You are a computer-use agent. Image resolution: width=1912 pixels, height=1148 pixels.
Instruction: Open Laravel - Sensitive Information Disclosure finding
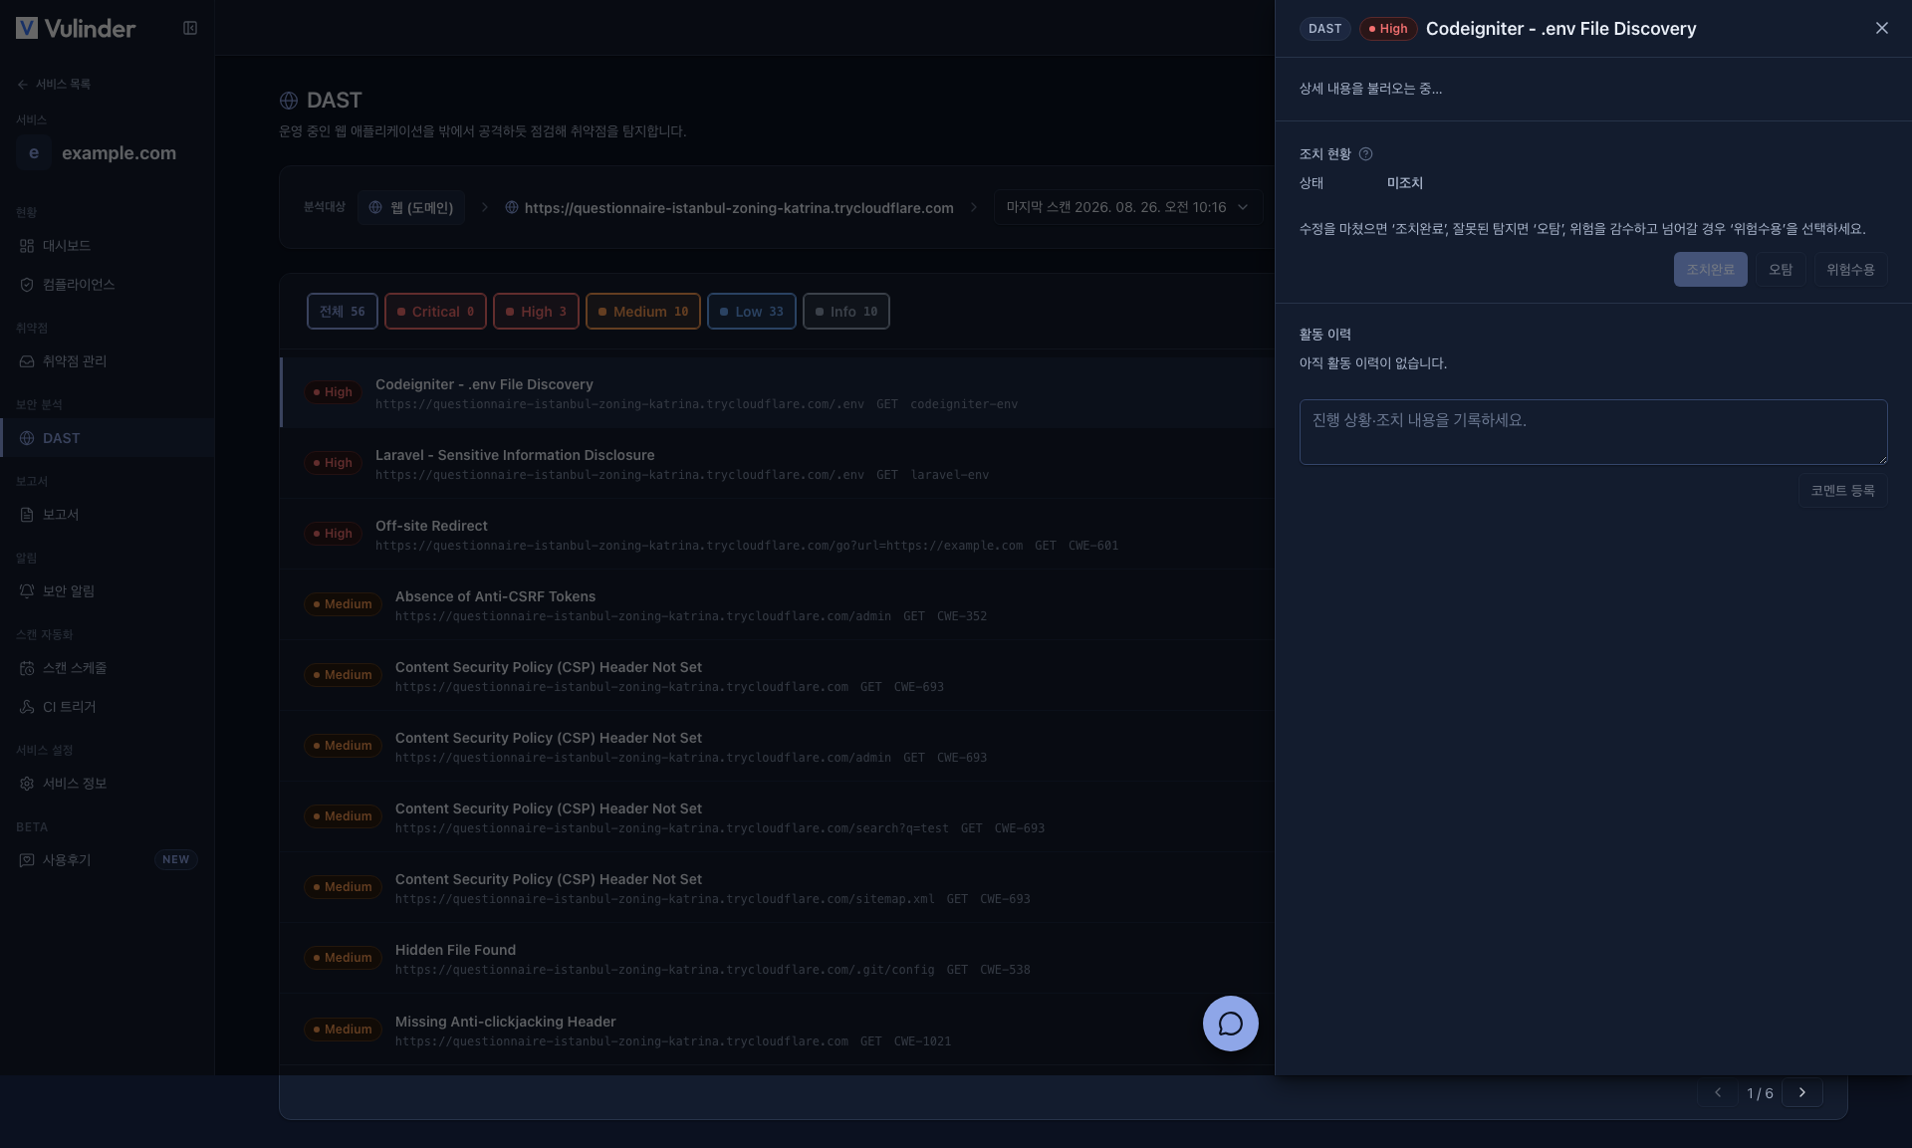tap(777, 464)
